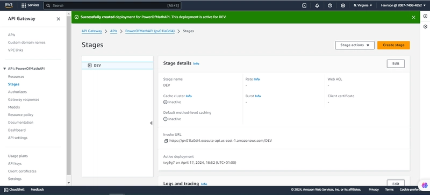Open the APIs breadcrumb link
The image size is (430, 195).
click(x=113, y=31)
